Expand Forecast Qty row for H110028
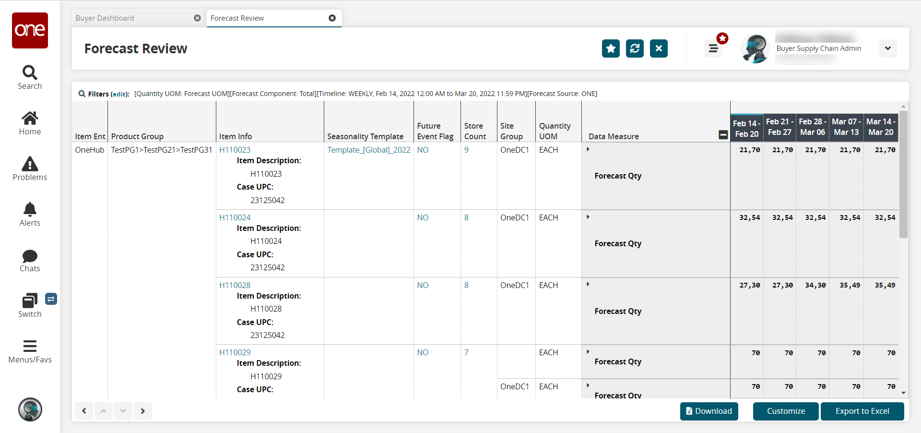This screenshot has height=433, width=921. pyautogui.click(x=588, y=284)
